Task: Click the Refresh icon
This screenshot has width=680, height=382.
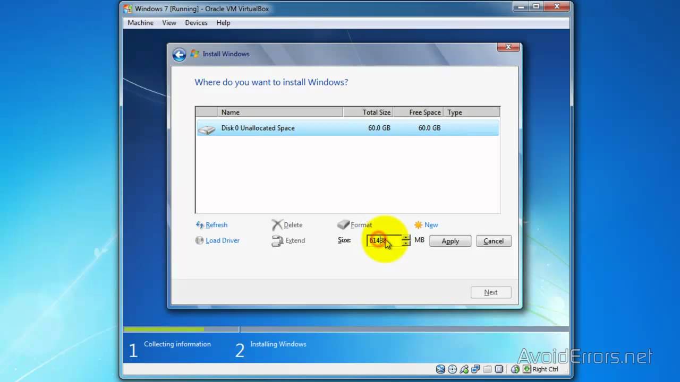Action: point(200,225)
